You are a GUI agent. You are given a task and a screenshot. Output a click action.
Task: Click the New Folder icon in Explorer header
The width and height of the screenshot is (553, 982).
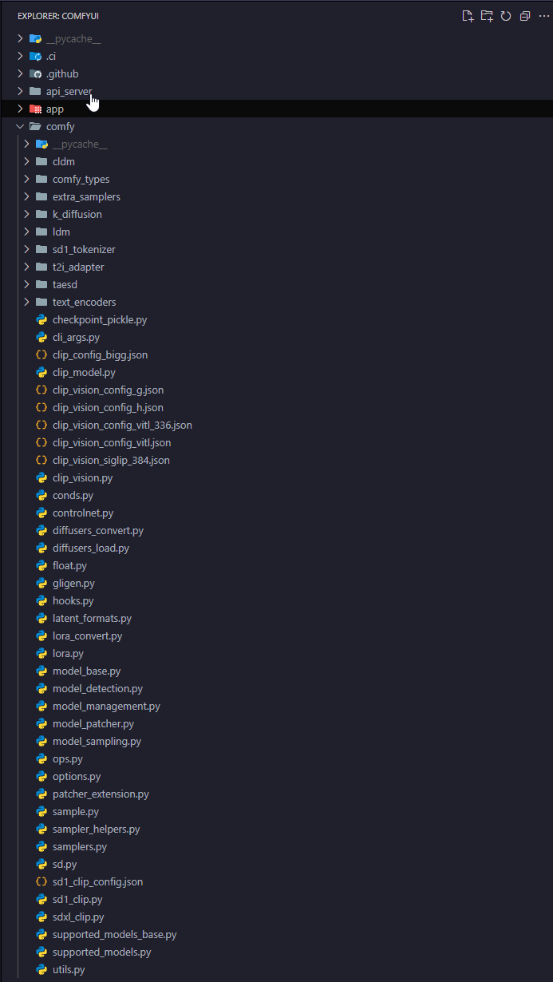click(x=487, y=16)
